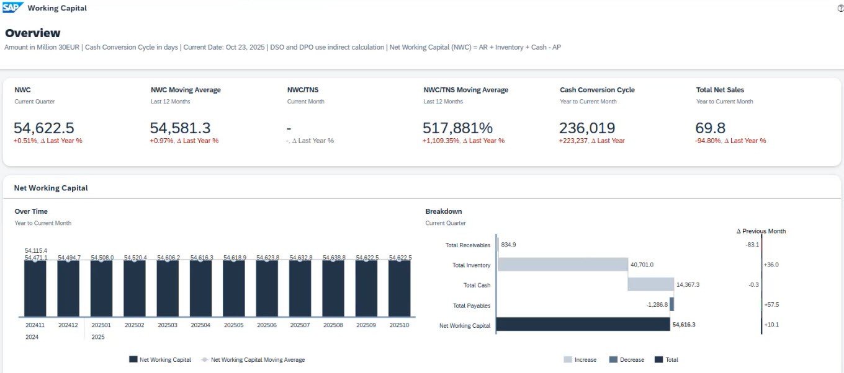
Task: Click the SAP logo in the header
Action: [14, 7]
